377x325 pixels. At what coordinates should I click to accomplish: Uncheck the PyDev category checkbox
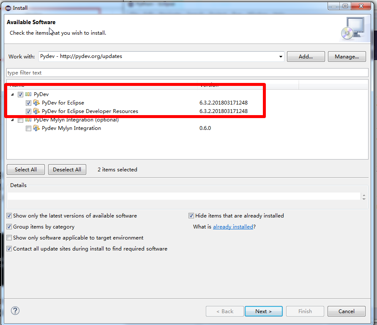pos(20,95)
